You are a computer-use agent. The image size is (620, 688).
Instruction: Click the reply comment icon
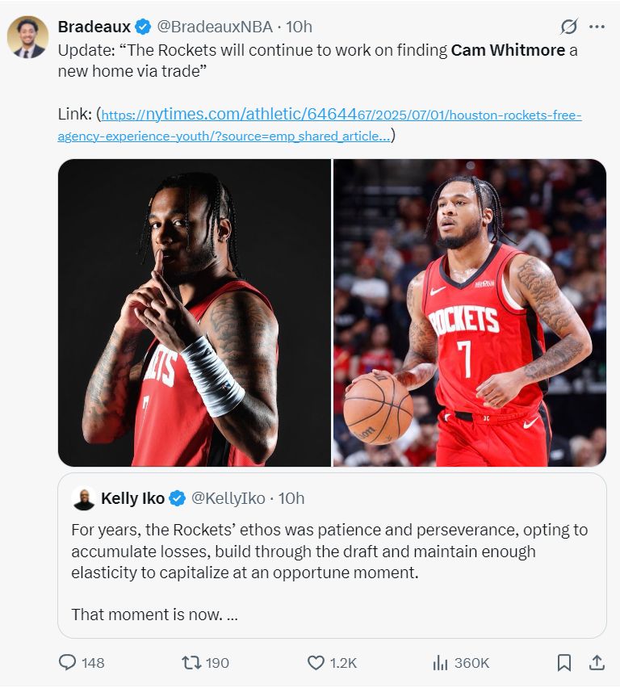[x=69, y=662]
